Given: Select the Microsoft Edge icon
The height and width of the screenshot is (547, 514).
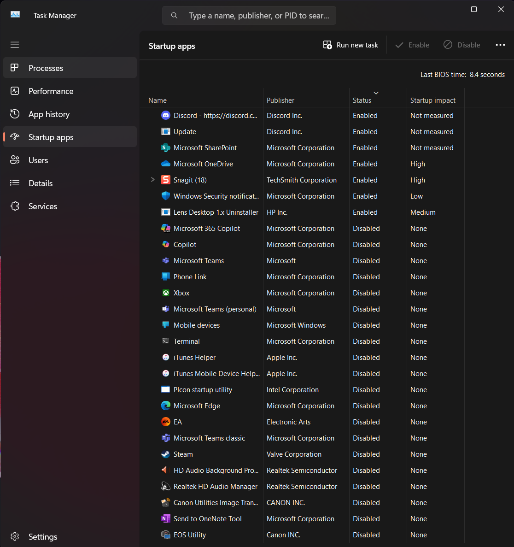Looking at the screenshot, I should (x=166, y=406).
